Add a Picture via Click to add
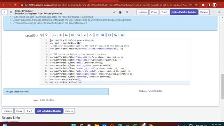The width and height of the screenshot is (224, 126). pyautogui.click(x=155, y=91)
